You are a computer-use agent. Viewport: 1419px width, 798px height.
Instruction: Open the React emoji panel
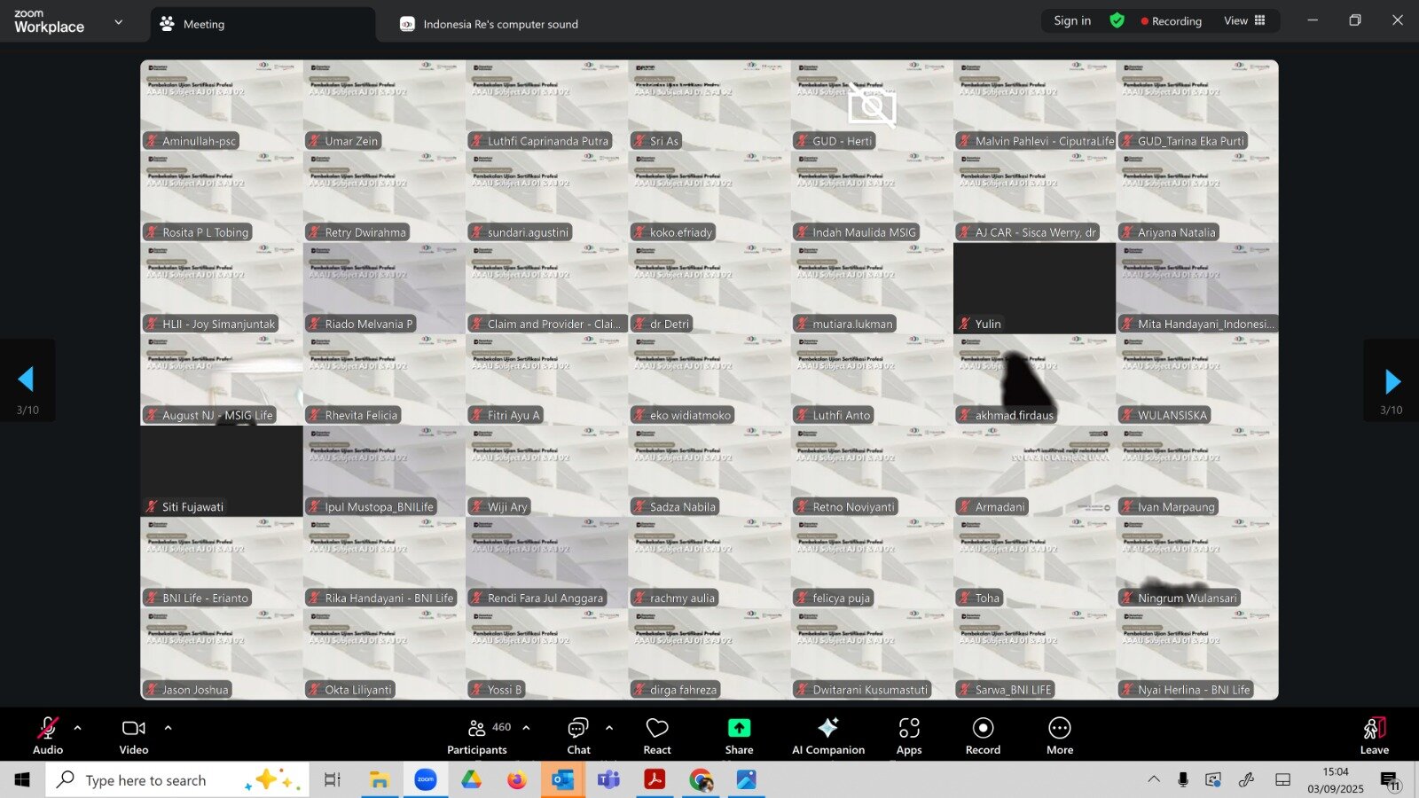coord(657,735)
